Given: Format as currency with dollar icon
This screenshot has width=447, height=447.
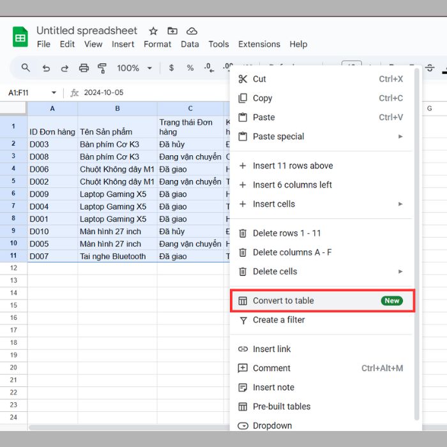Looking at the screenshot, I should click(x=171, y=68).
